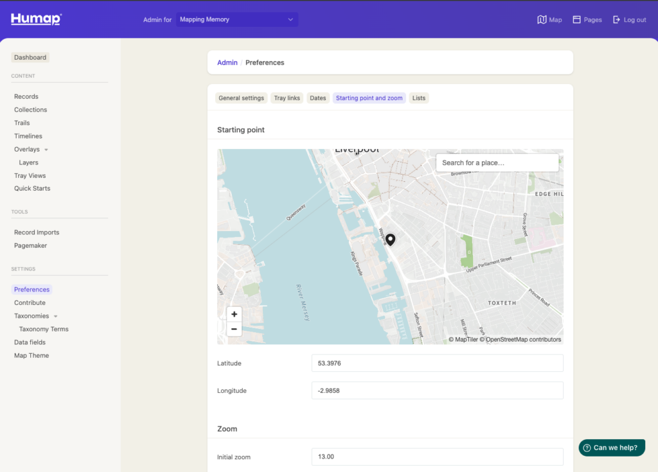The width and height of the screenshot is (658, 472).
Task: Click the Search for a place field
Action: tap(497, 162)
